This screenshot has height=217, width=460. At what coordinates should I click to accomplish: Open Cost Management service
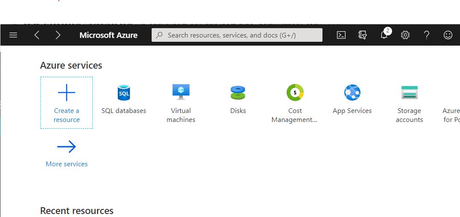(x=295, y=103)
